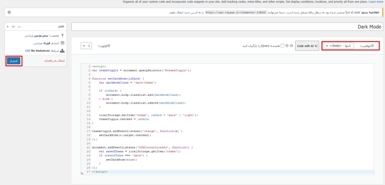The image size is (385, 185).
Task: Click the conditions hierarchy icon beside شرایط
Action: [62, 51]
